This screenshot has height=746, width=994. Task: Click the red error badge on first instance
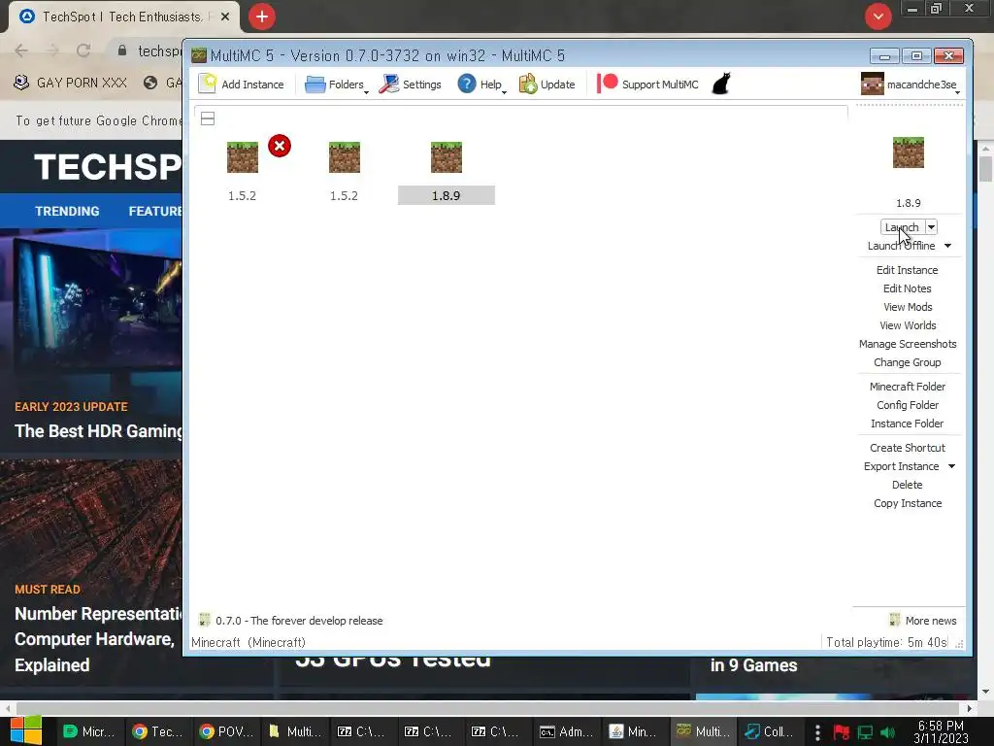click(279, 146)
